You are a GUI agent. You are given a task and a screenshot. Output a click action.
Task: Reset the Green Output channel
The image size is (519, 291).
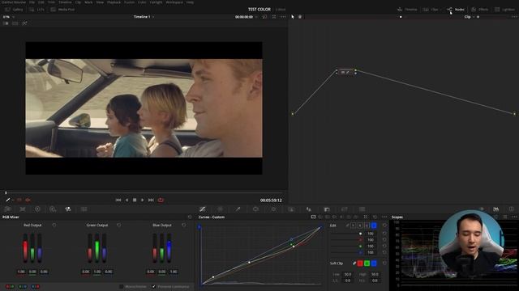point(119,225)
